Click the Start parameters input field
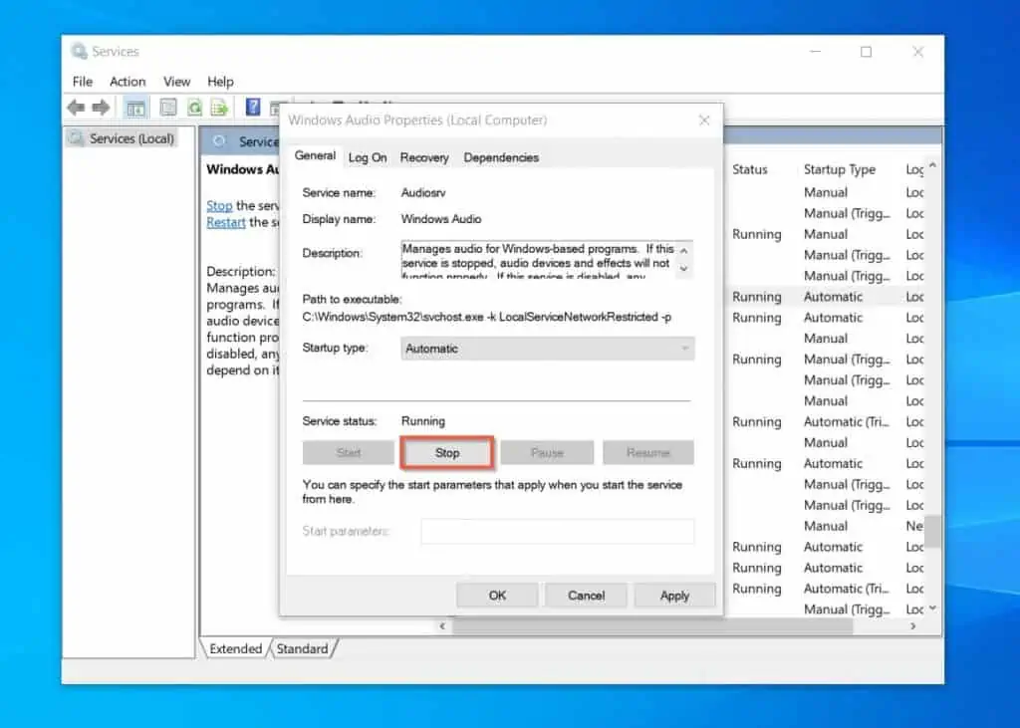Screen dimensions: 1020x728 558,531
